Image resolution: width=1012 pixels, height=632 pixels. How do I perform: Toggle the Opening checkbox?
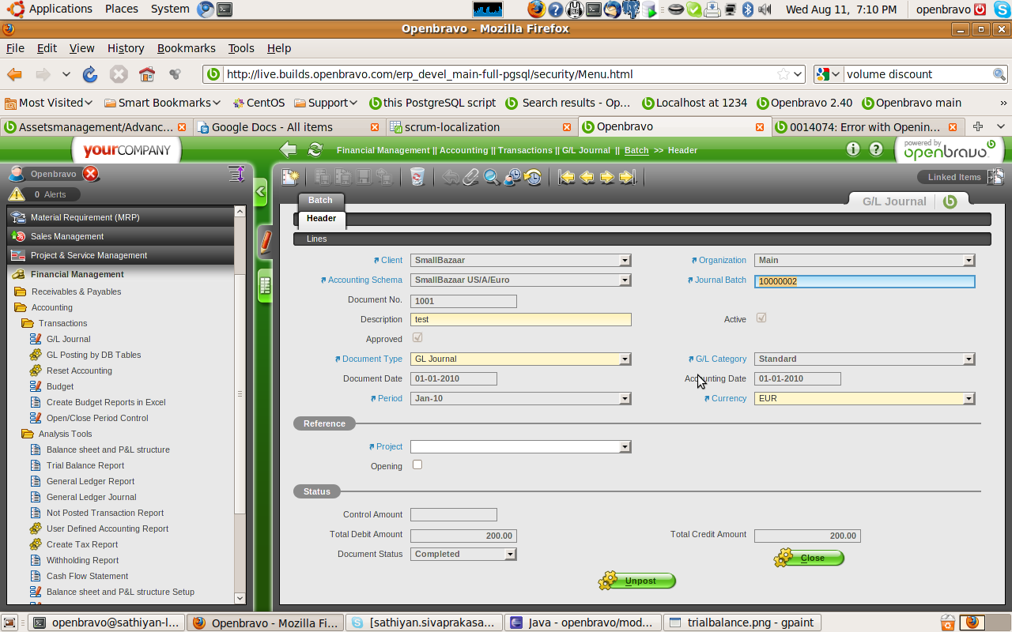(x=417, y=465)
